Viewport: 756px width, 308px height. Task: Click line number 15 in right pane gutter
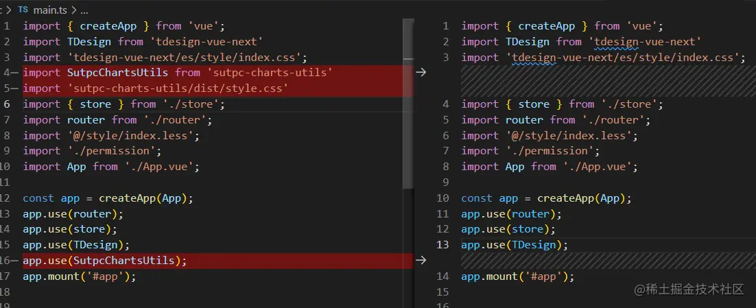point(442,292)
